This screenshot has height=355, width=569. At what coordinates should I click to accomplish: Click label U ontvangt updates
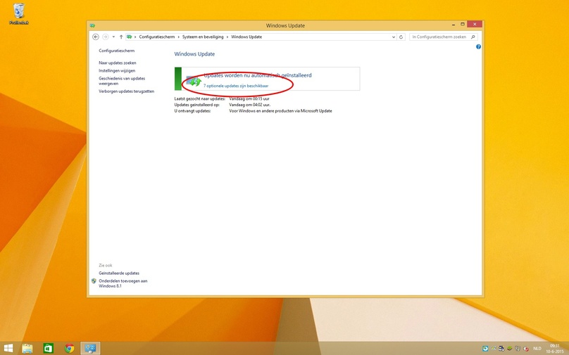(192, 111)
